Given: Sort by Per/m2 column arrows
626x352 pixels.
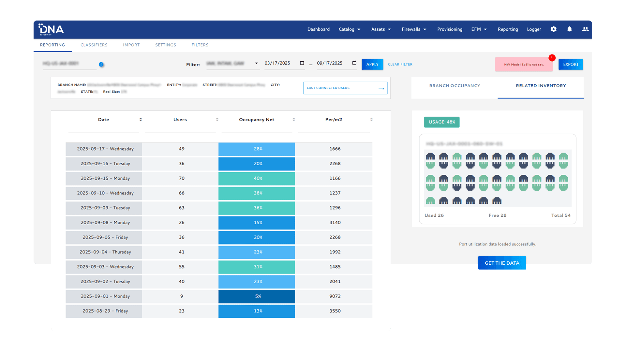Looking at the screenshot, I should [371, 120].
